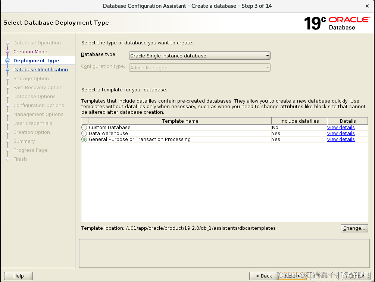Click the Data Warehouse template name
Screen dimensions: 375x282
point(108,133)
